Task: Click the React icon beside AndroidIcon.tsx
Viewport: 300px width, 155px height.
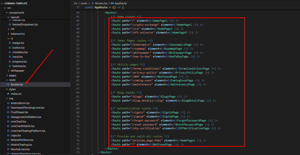Action: tap(8, 103)
